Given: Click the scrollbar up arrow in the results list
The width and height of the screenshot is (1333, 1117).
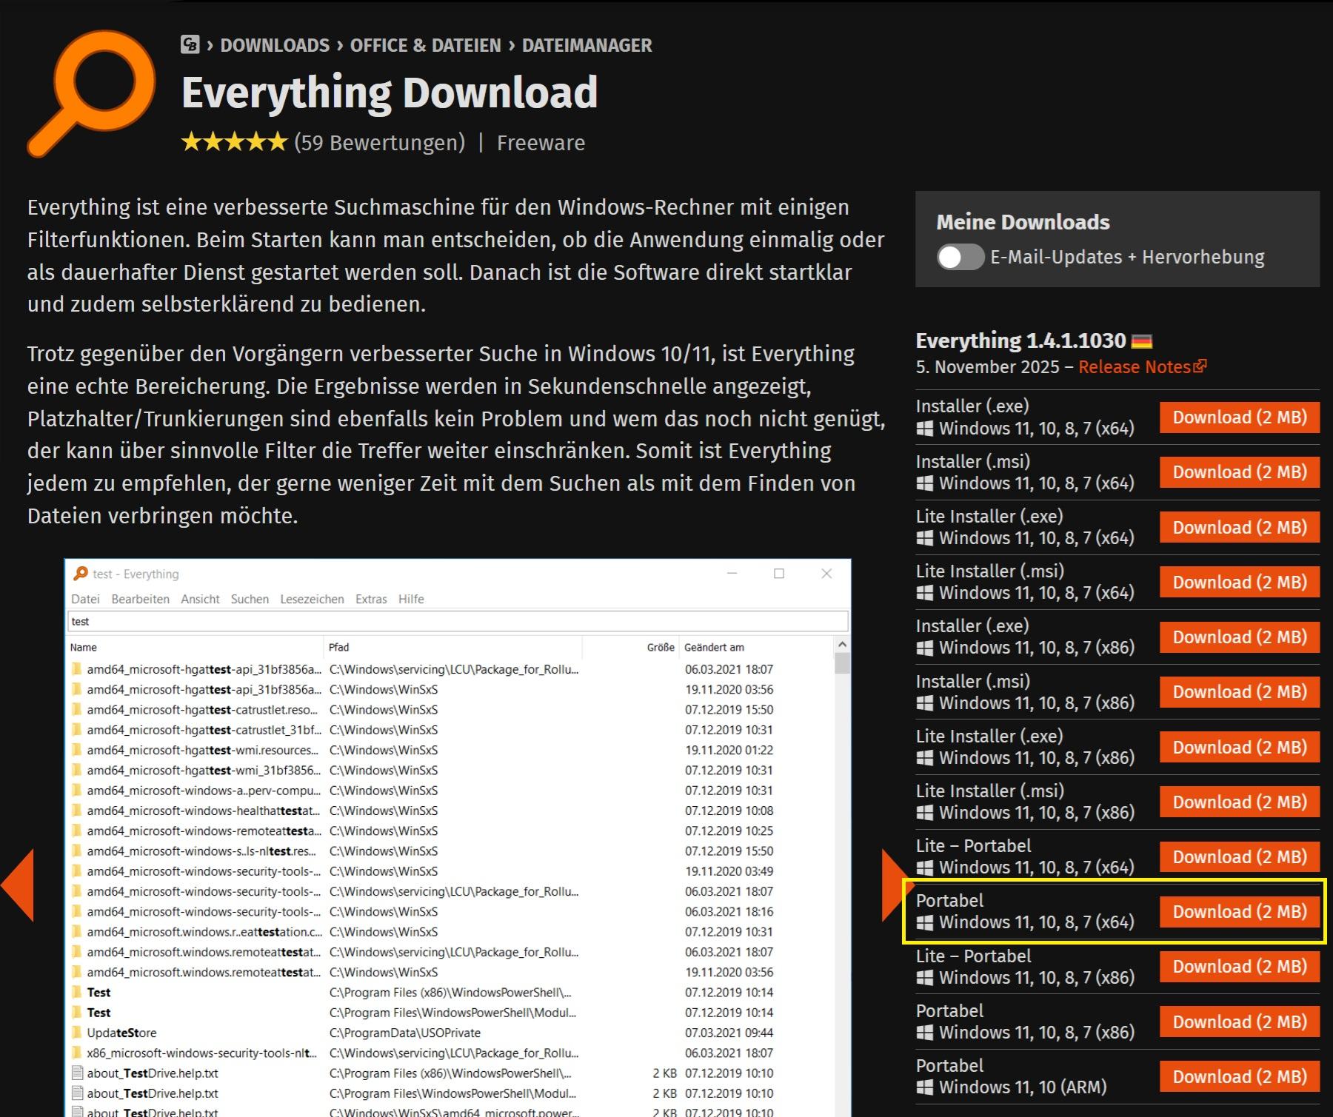Looking at the screenshot, I should point(842,646).
